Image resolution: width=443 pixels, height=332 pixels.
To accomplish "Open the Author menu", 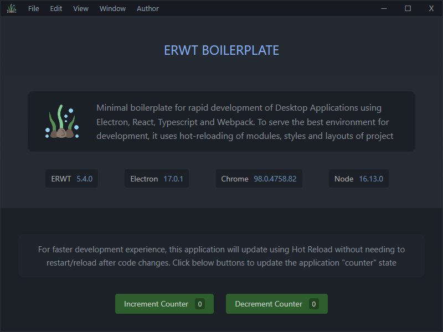I will (x=148, y=8).
